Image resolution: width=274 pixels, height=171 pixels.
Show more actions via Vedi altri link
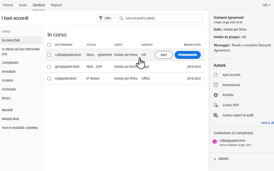[x=267, y=123]
